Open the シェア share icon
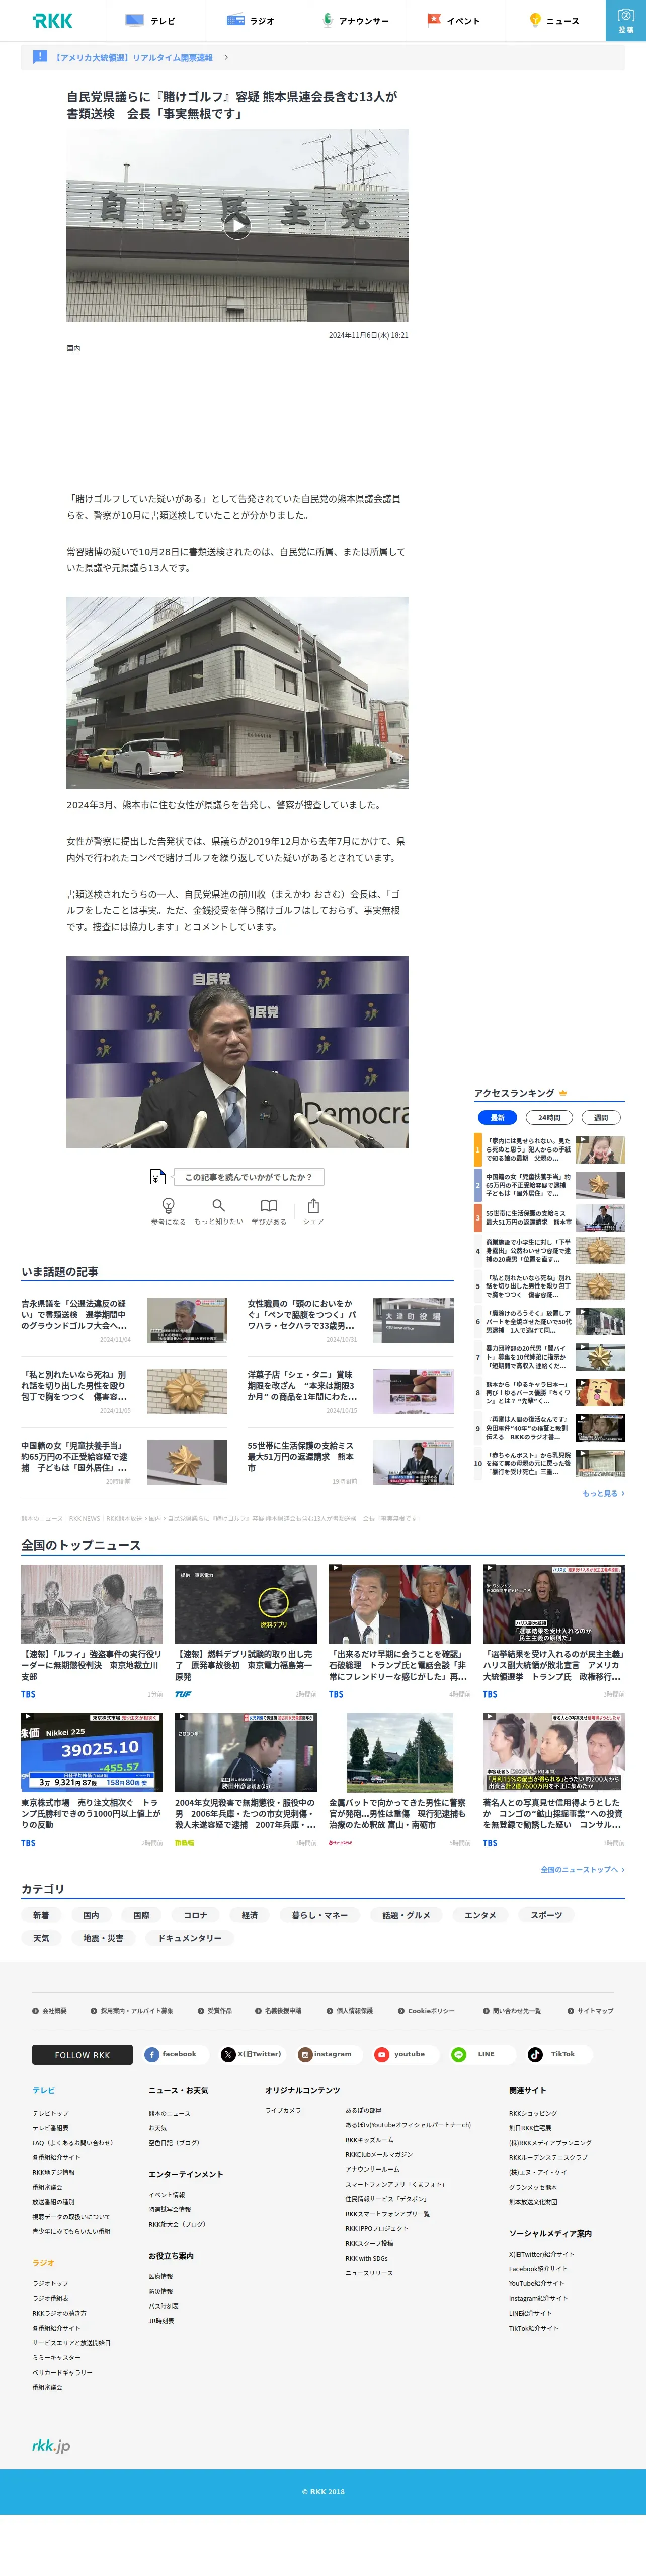The height and width of the screenshot is (2576, 646). click(313, 1211)
